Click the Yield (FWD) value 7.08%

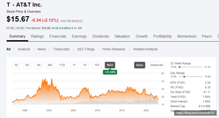tap(206, 97)
